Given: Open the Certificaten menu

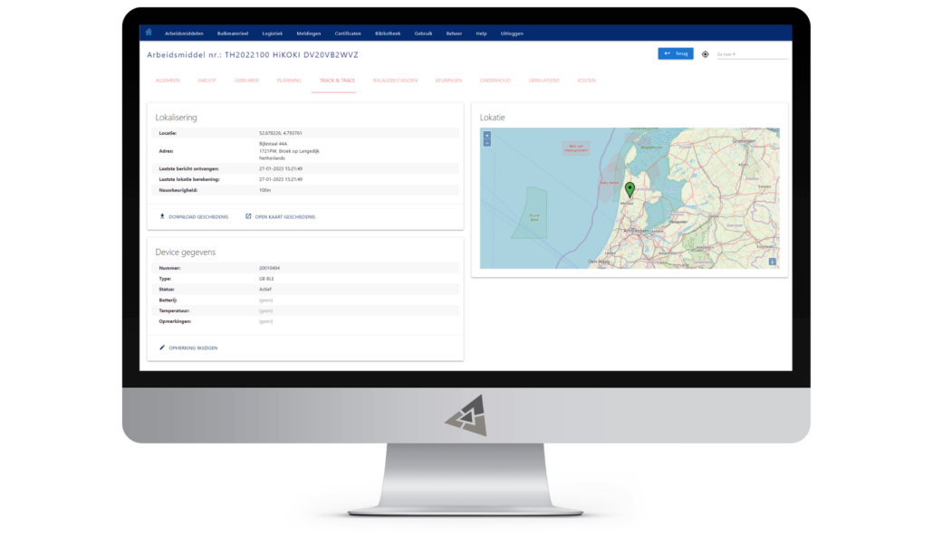Looking at the screenshot, I should coord(348,33).
